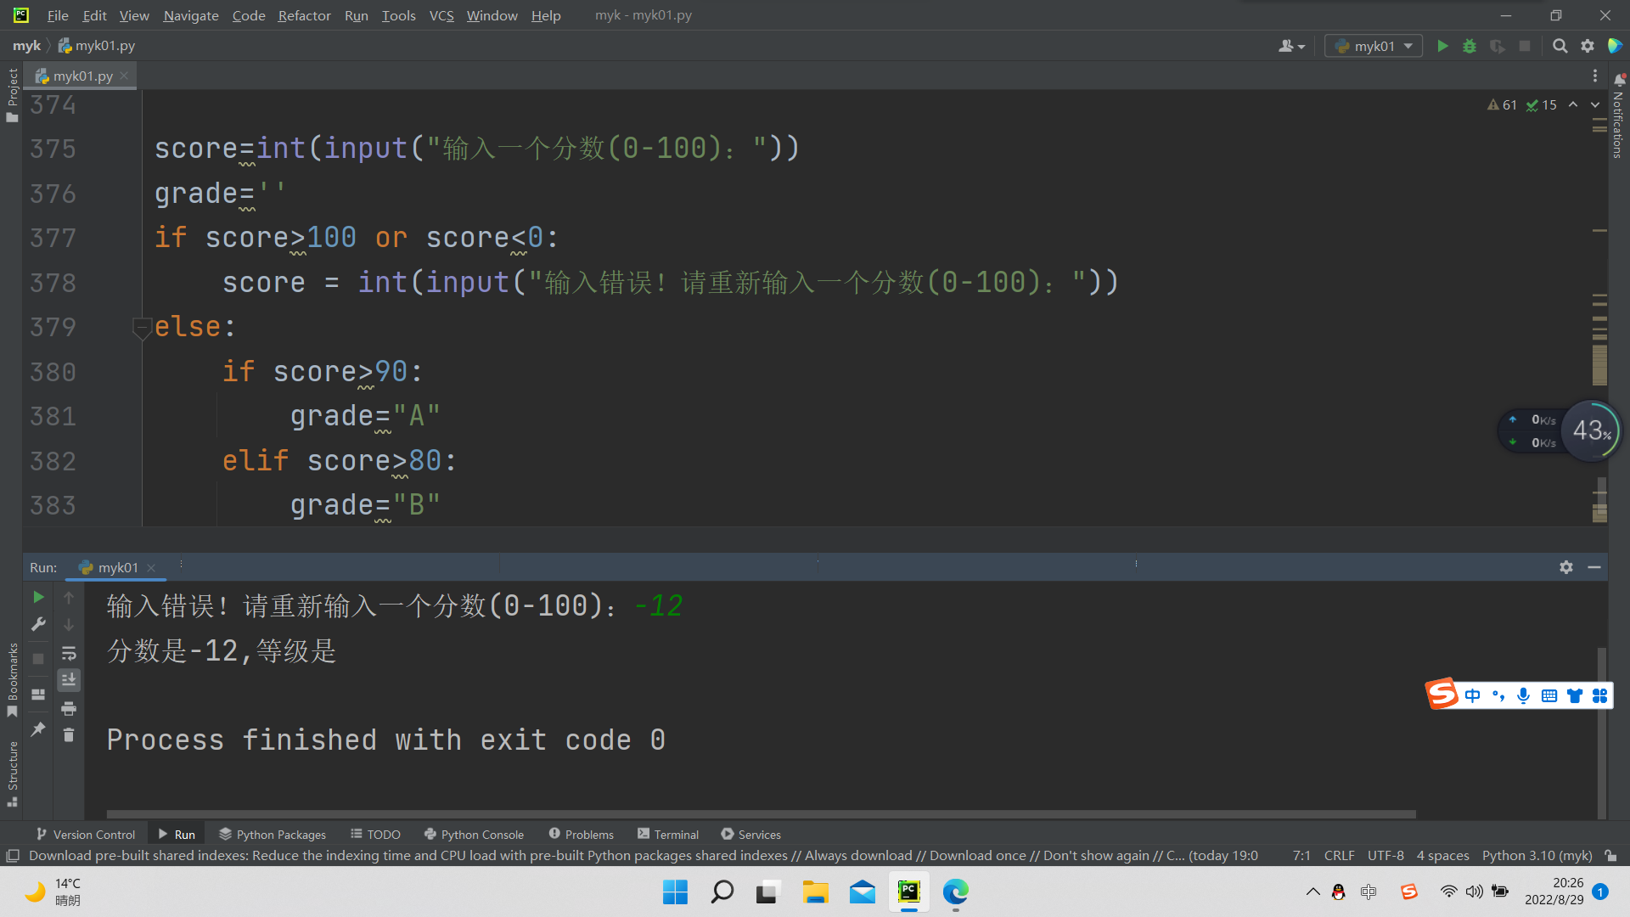Open File Explorer from taskbar
This screenshot has height=917, width=1630.
(x=815, y=892)
